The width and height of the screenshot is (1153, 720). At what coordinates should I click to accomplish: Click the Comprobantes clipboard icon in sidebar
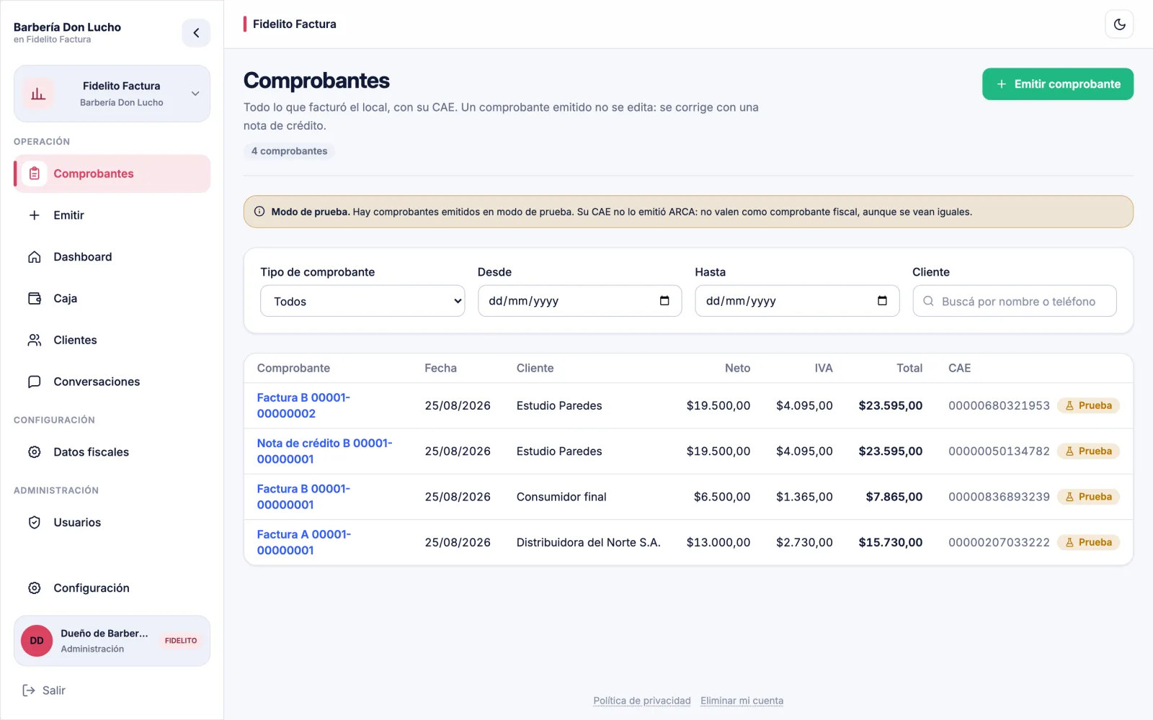pos(35,174)
